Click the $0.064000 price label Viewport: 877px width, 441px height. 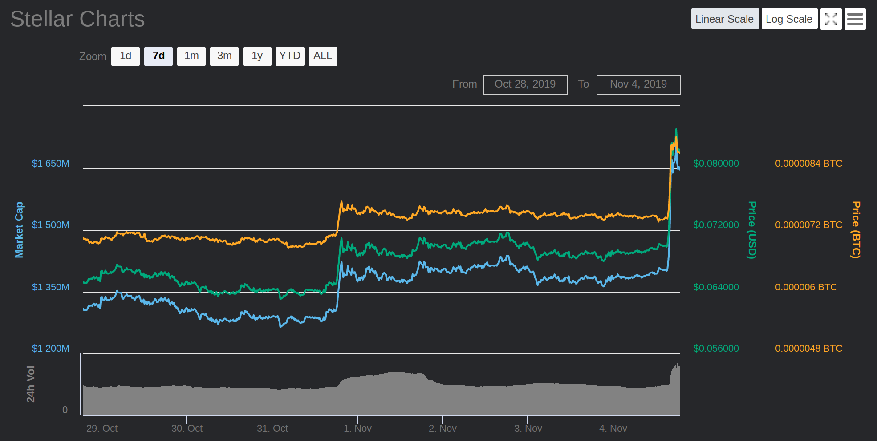716,287
